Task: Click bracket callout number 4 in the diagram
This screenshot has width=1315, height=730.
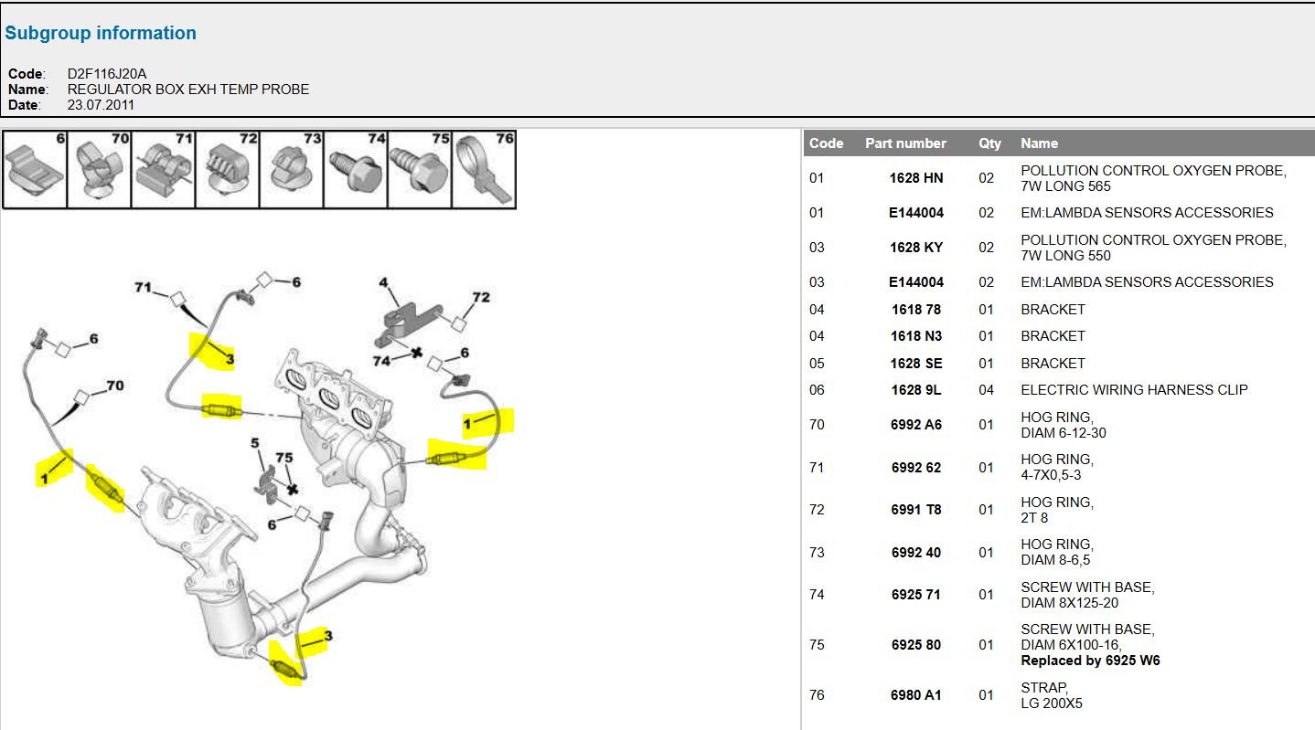Action: [384, 283]
